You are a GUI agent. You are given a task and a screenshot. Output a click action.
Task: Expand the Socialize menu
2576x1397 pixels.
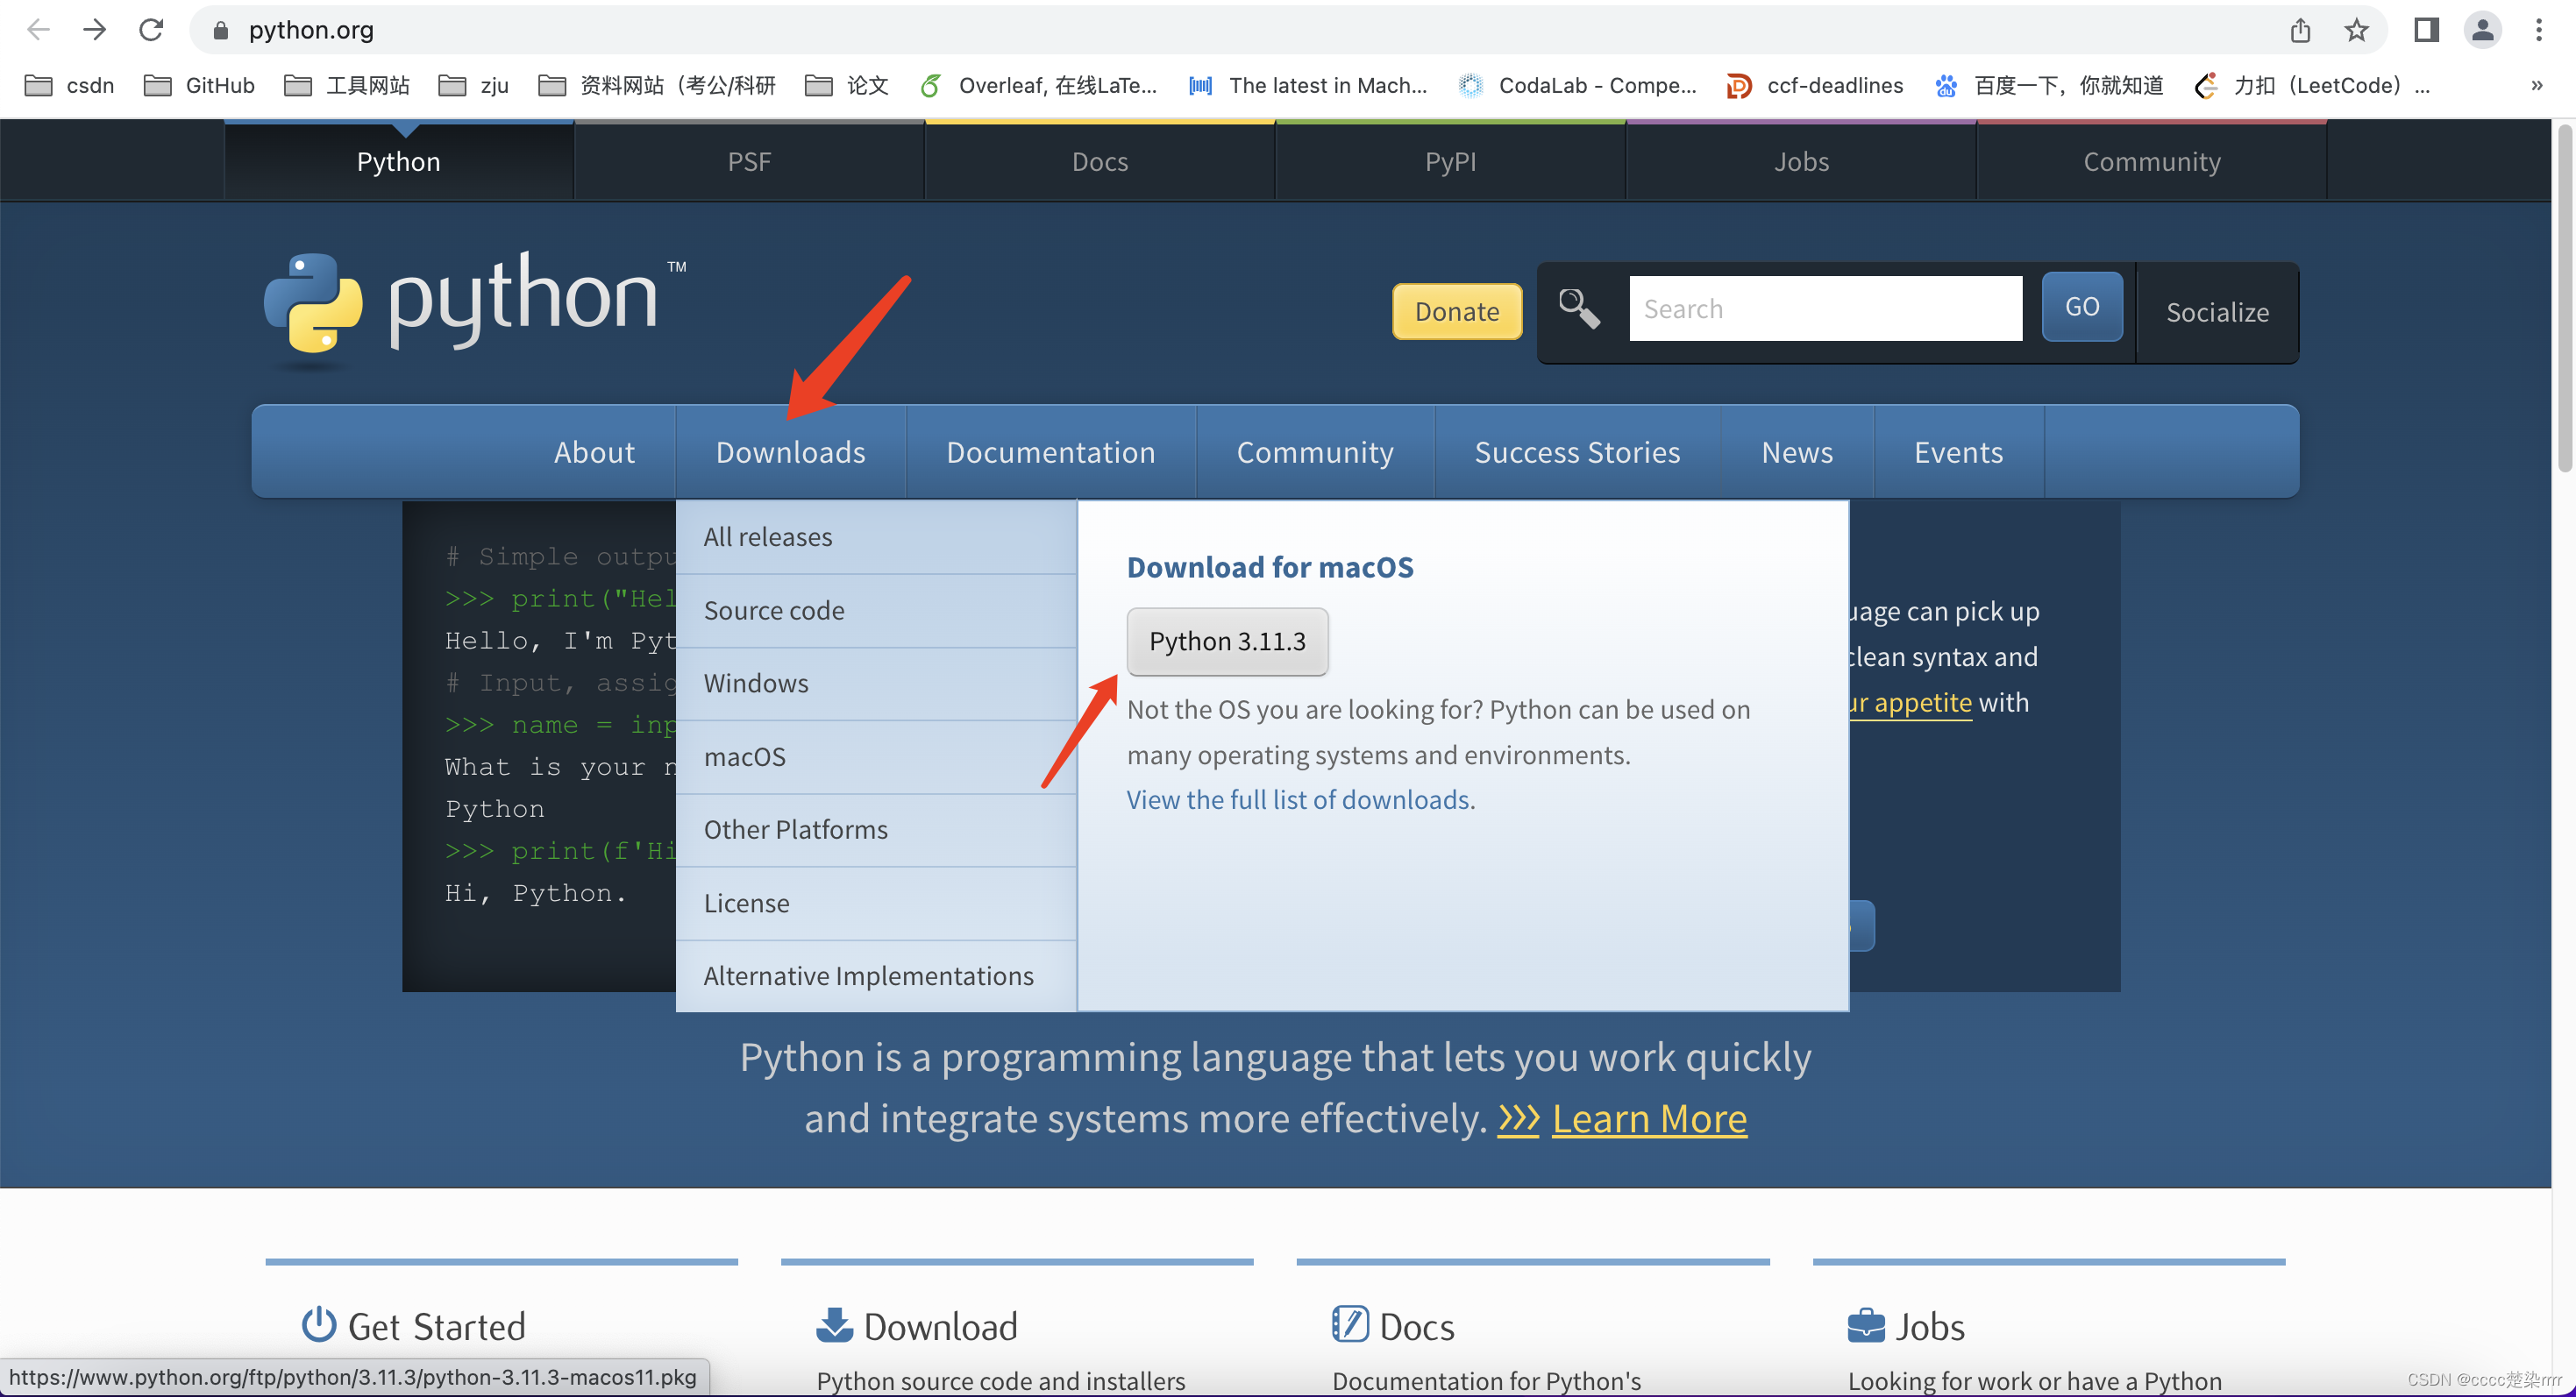pyautogui.click(x=2217, y=312)
